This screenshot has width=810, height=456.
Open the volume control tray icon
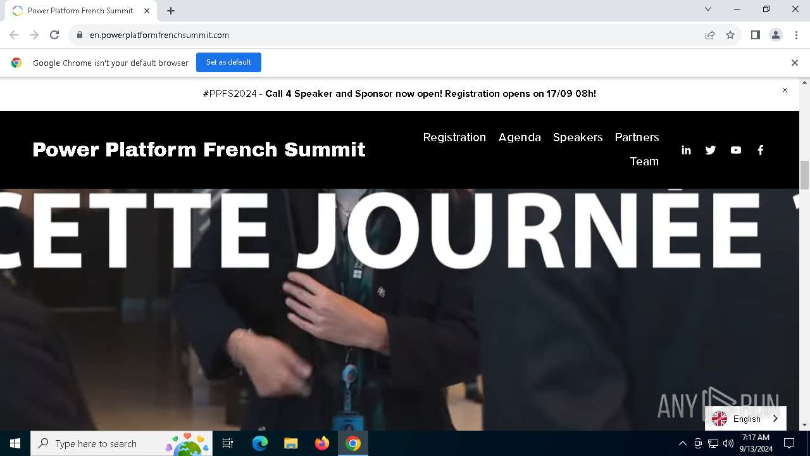coord(728,443)
